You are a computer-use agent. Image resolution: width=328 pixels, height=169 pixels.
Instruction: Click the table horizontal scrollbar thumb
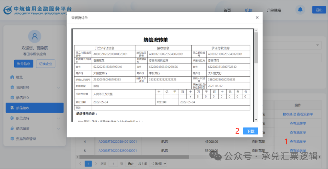pos(134,157)
